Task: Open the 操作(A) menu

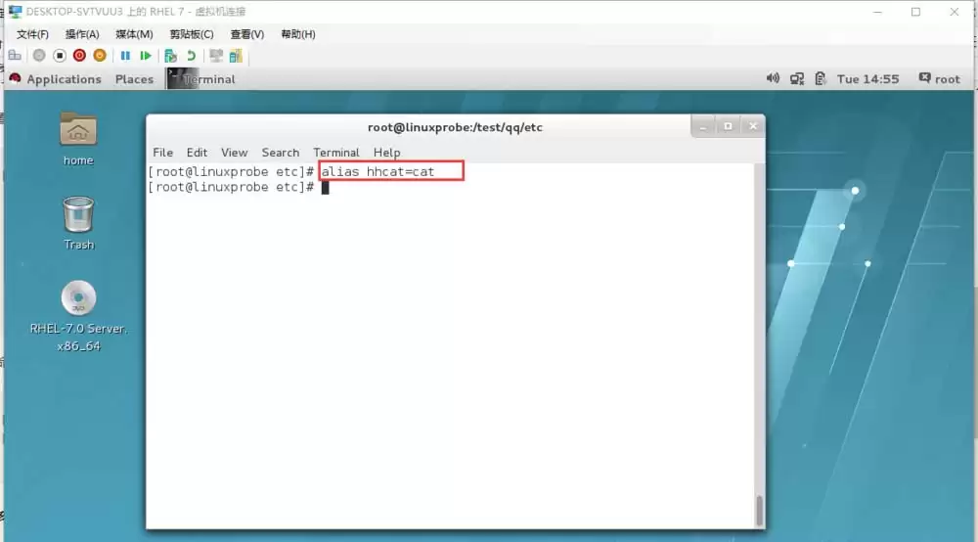Action: click(x=82, y=34)
